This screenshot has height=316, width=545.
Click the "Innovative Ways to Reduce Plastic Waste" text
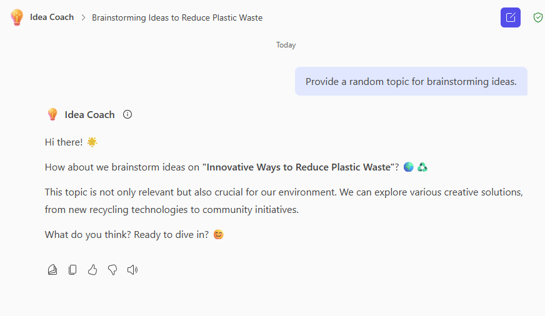click(299, 167)
